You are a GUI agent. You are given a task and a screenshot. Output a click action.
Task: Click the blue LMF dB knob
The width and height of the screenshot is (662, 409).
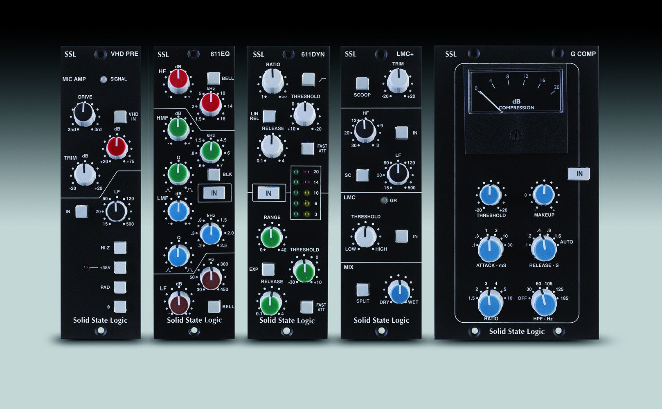click(x=179, y=210)
